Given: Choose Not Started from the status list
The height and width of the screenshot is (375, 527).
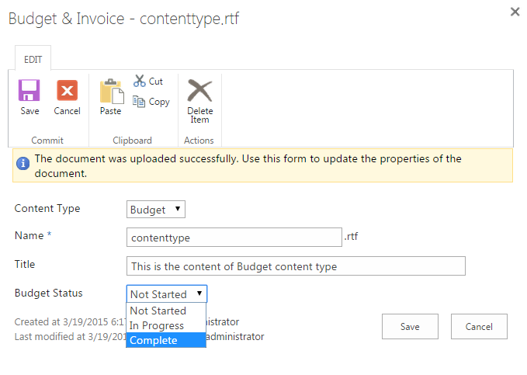Looking at the screenshot, I should coord(158,311).
